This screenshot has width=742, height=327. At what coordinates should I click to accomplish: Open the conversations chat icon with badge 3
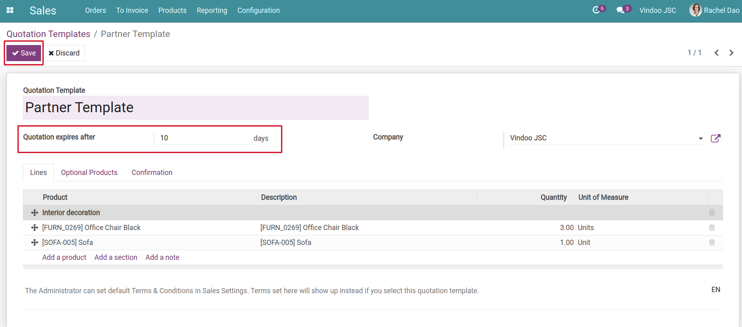click(x=623, y=10)
